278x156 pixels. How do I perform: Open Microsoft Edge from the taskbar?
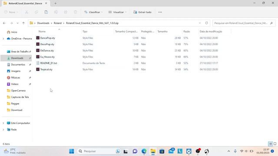tap(144, 151)
